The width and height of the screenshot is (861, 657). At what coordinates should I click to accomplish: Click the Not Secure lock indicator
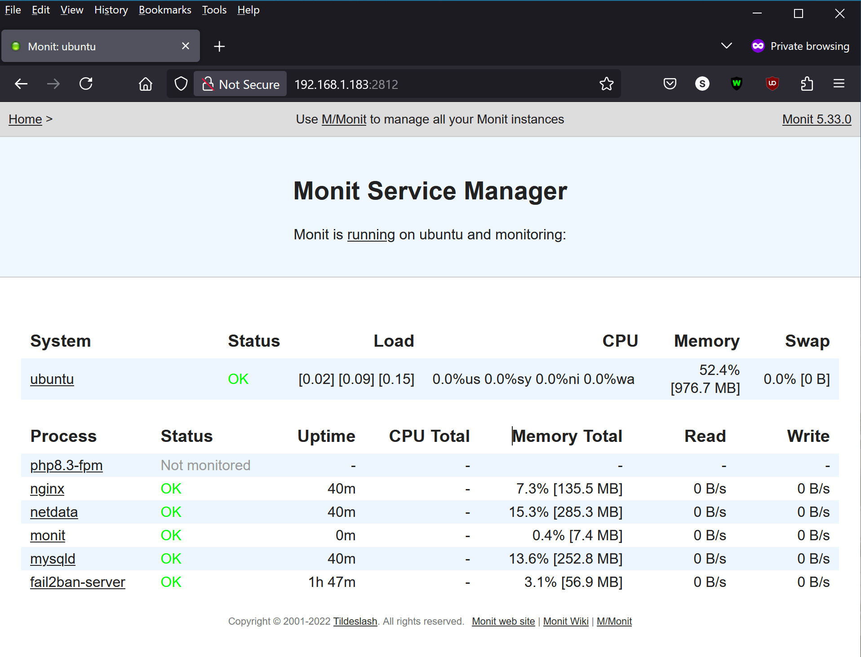[240, 84]
